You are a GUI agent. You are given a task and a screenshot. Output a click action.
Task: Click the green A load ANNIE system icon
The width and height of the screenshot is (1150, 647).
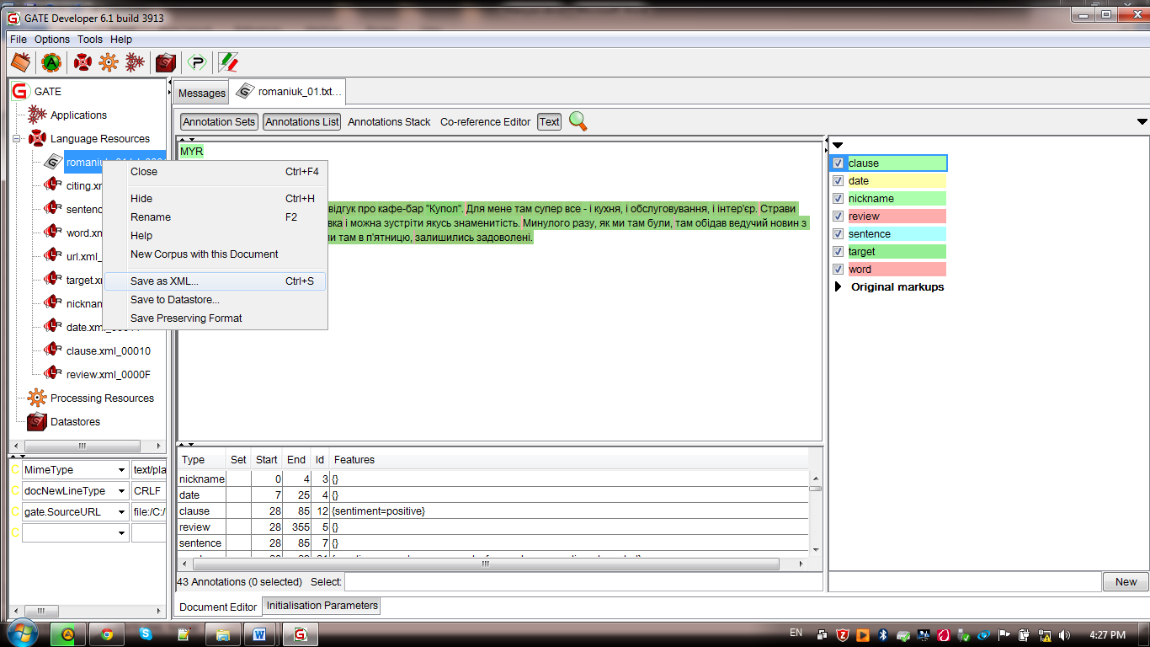point(51,62)
